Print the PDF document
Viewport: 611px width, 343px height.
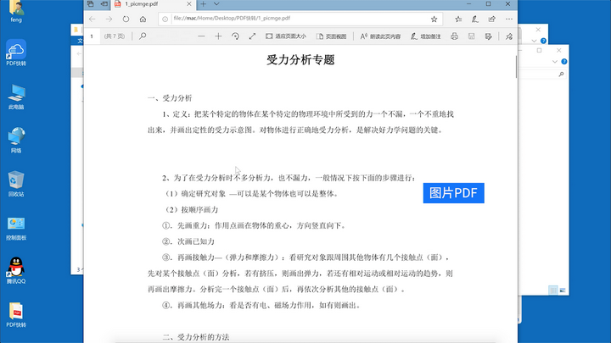point(454,36)
